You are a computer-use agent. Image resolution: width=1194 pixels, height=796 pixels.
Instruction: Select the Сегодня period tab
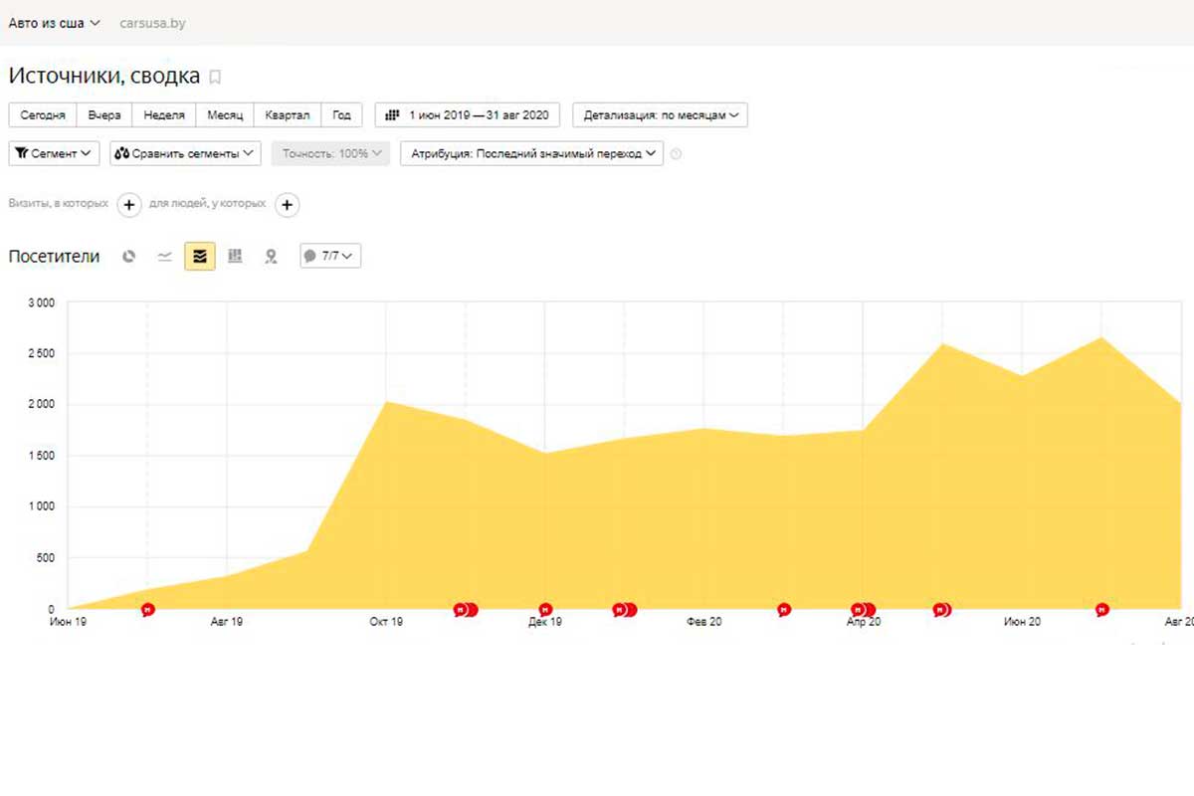click(43, 115)
